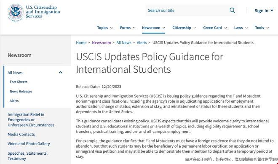
Task: Click the Search our Site field
Action: point(187,11)
